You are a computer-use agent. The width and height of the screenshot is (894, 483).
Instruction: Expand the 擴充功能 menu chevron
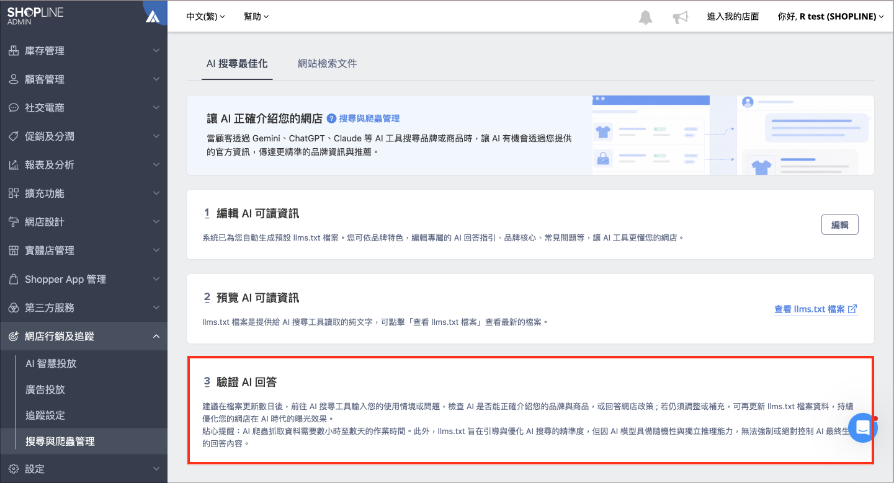click(156, 193)
